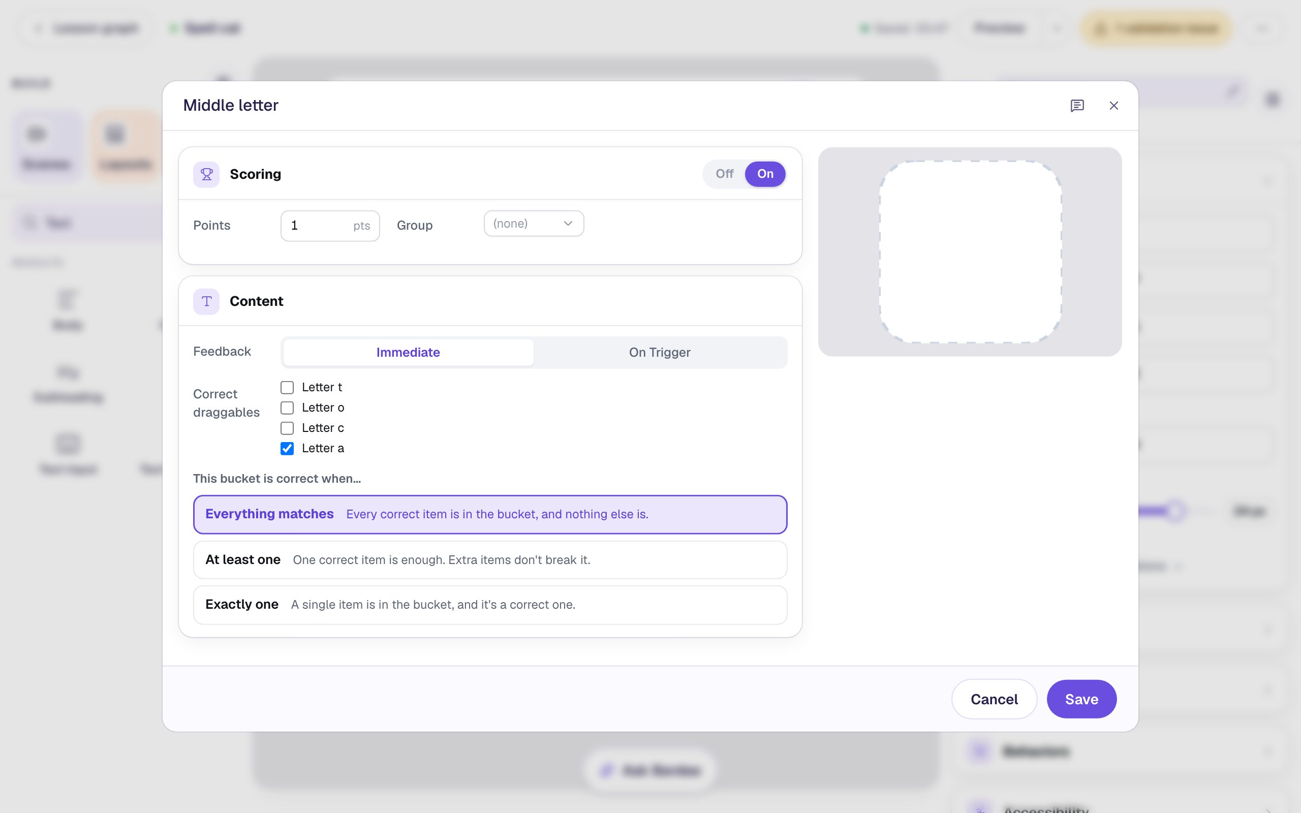Check the Letter o draggable

(287, 408)
